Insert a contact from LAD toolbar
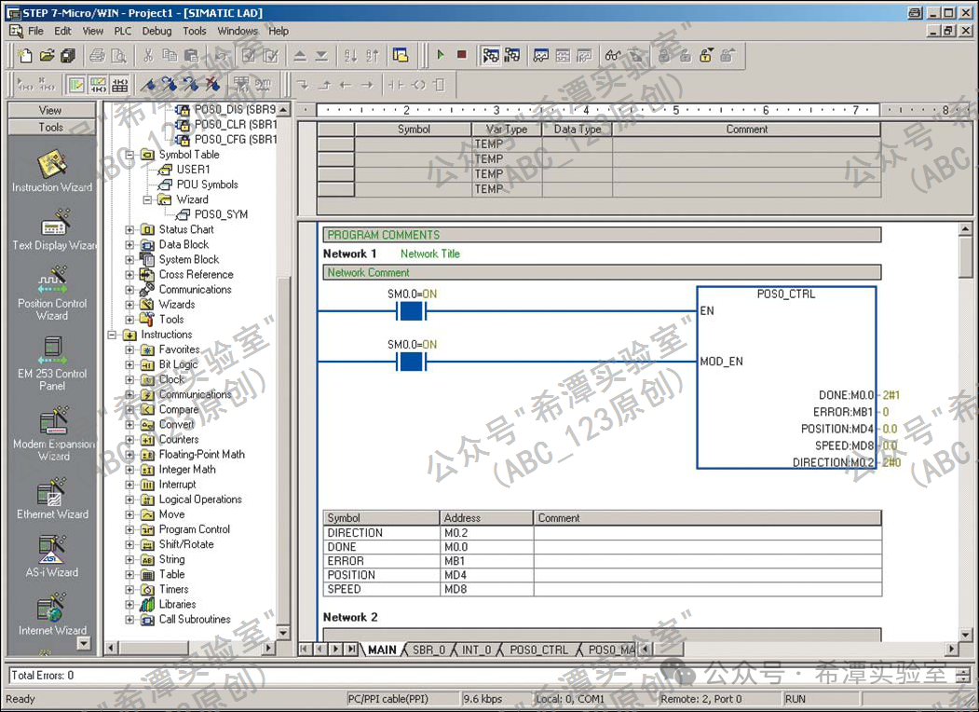This screenshot has width=979, height=712. pyautogui.click(x=396, y=84)
